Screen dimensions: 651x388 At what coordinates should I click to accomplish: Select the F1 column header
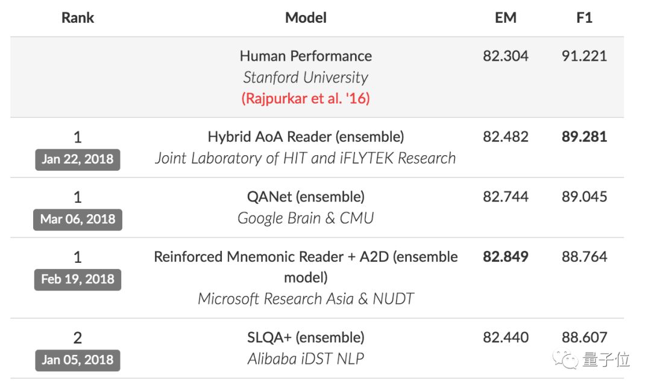point(584,17)
